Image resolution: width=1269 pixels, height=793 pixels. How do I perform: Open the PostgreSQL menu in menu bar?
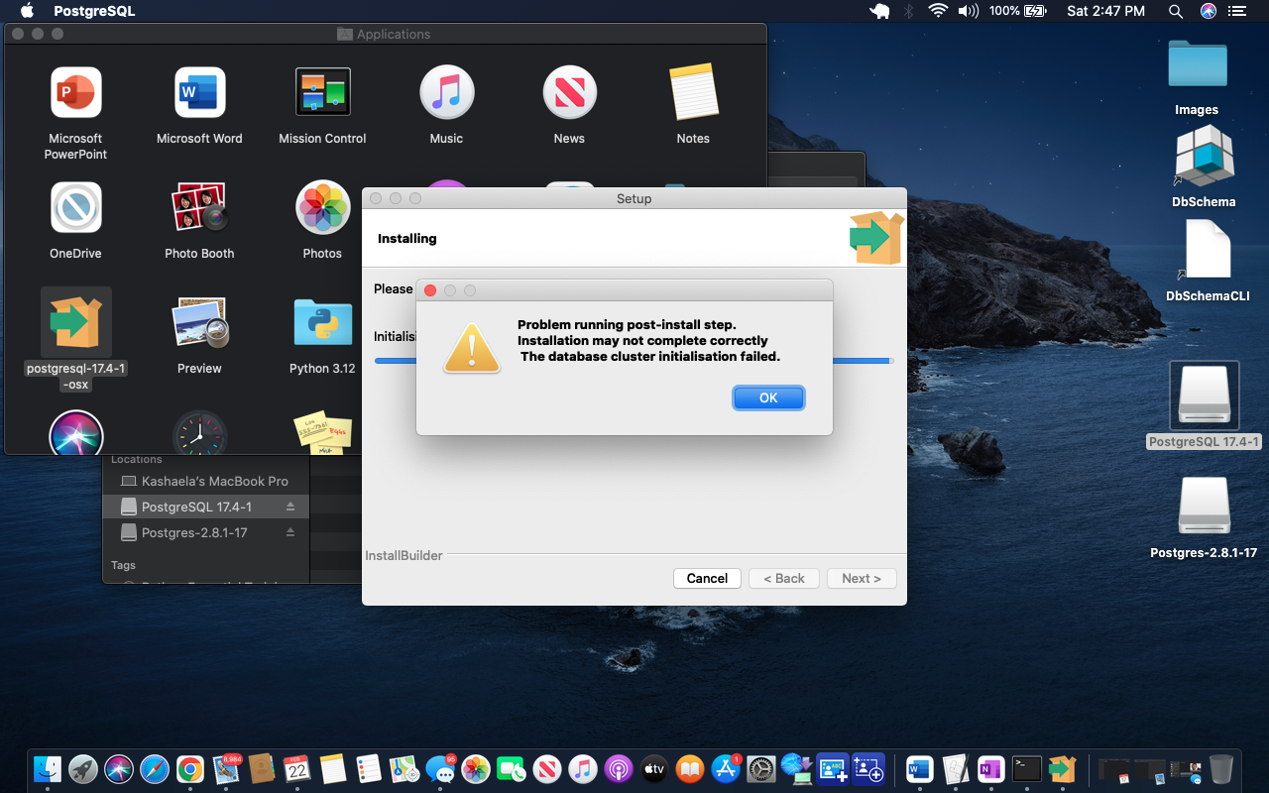coord(93,11)
